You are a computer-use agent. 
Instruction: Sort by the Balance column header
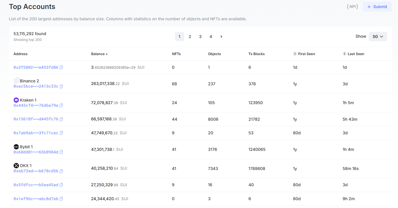[x=99, y=54]
